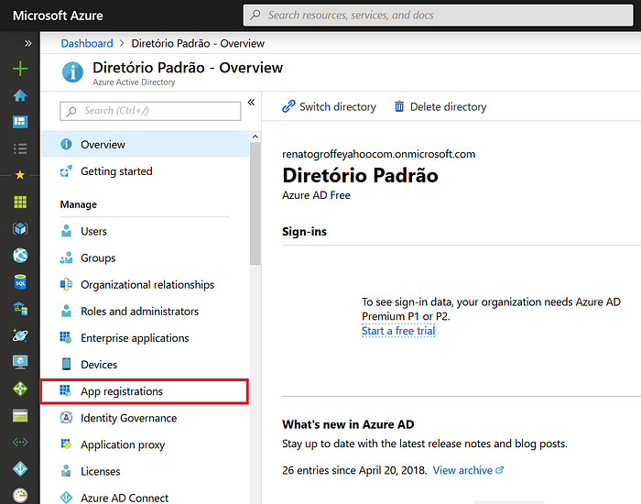Open Load balancers green diamond icon
The image size is (641, 504).
(x=20, y=389)
